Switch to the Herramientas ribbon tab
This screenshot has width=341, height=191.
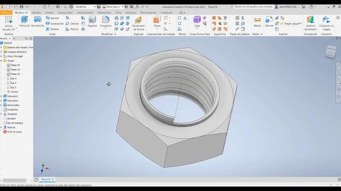coord(85,13)
